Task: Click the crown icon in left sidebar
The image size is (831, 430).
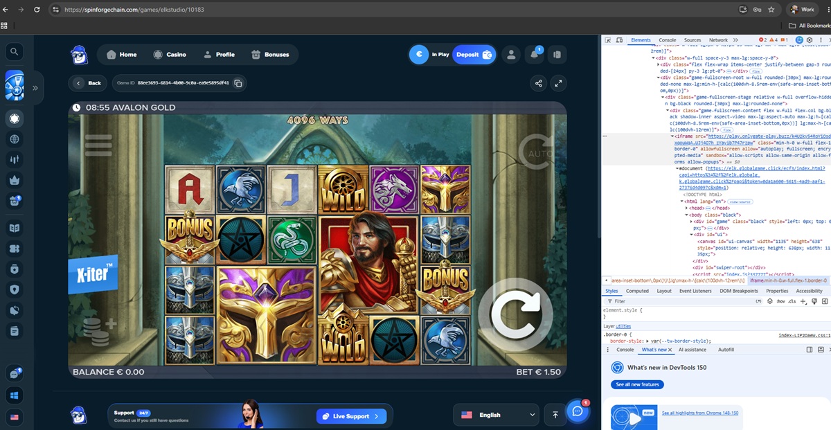Action: 15,180
